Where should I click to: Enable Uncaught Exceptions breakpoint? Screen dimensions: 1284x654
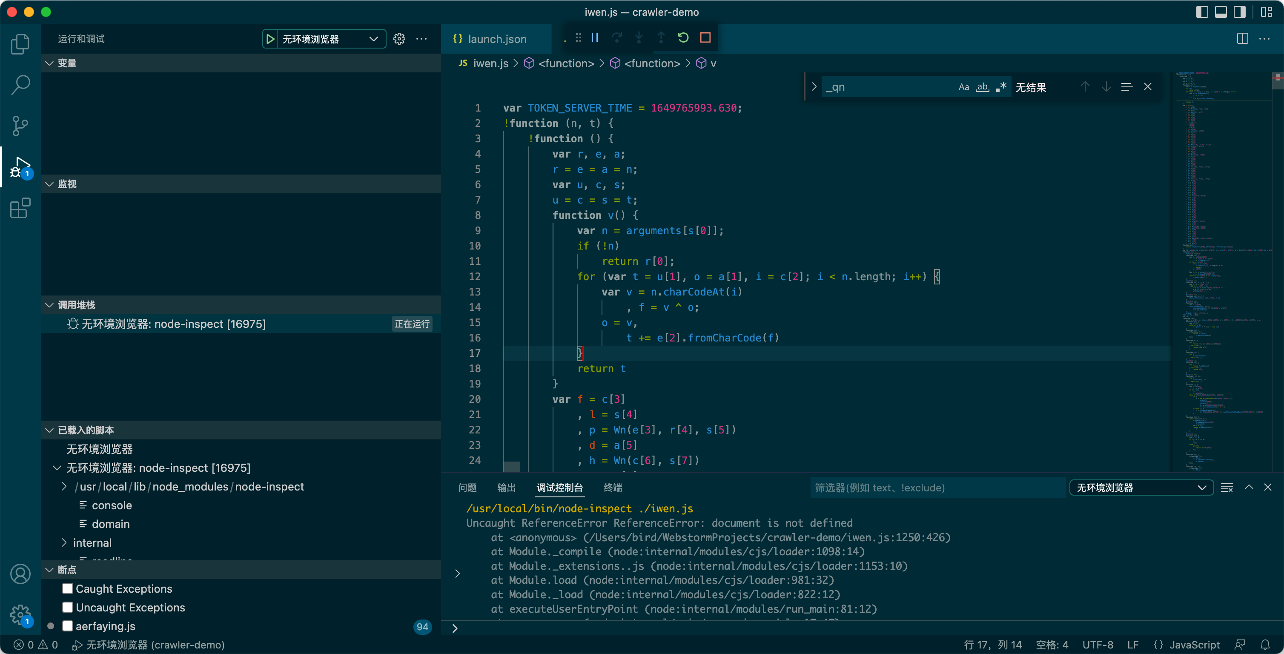coord(68,607)
